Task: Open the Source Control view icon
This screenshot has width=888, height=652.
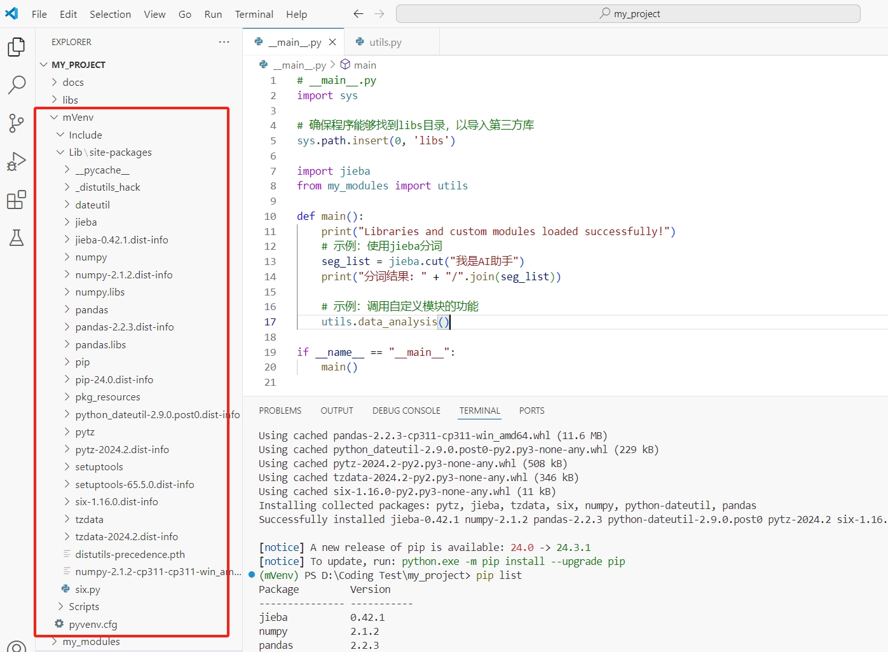Action: [17, 123]
